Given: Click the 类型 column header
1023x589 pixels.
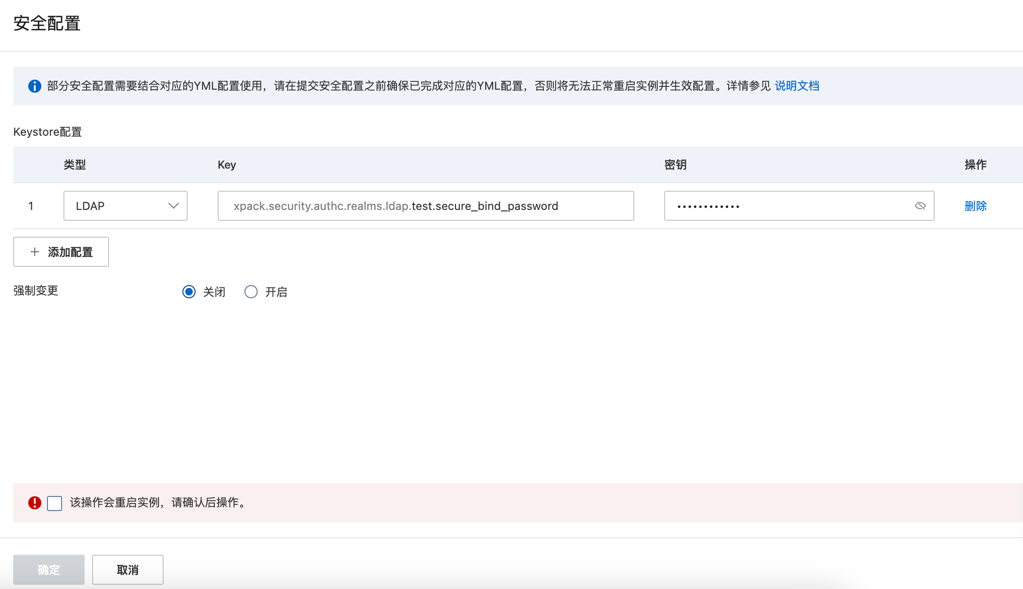Looking at the screenshot, I should 75,165.
